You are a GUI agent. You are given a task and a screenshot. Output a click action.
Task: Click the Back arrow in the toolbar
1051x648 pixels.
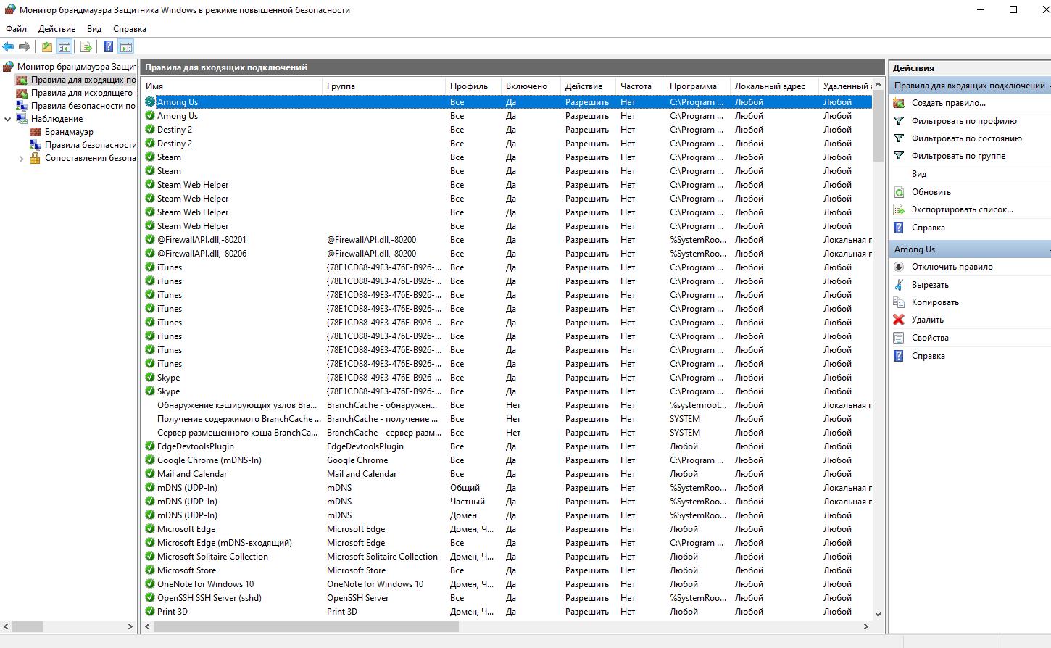8,47
